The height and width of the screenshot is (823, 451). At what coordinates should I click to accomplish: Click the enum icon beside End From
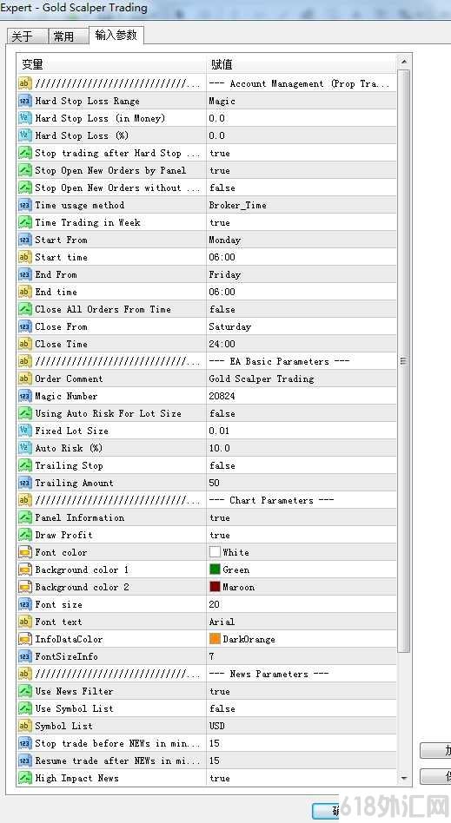24,274
